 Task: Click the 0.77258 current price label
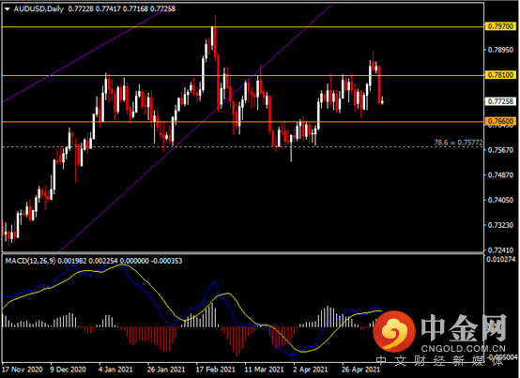click(501, 101)
